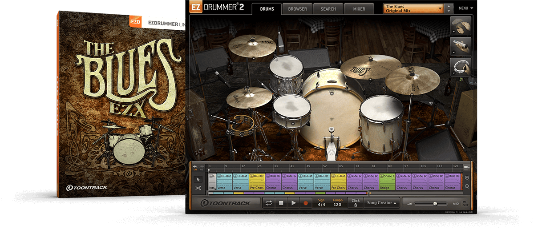Click the EZdrummer 2 logo
534x230 pixels.
click(x=217, y=7)
